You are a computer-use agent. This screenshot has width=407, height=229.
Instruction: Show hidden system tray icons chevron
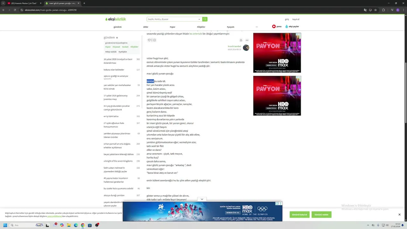[x=368, y=225]
